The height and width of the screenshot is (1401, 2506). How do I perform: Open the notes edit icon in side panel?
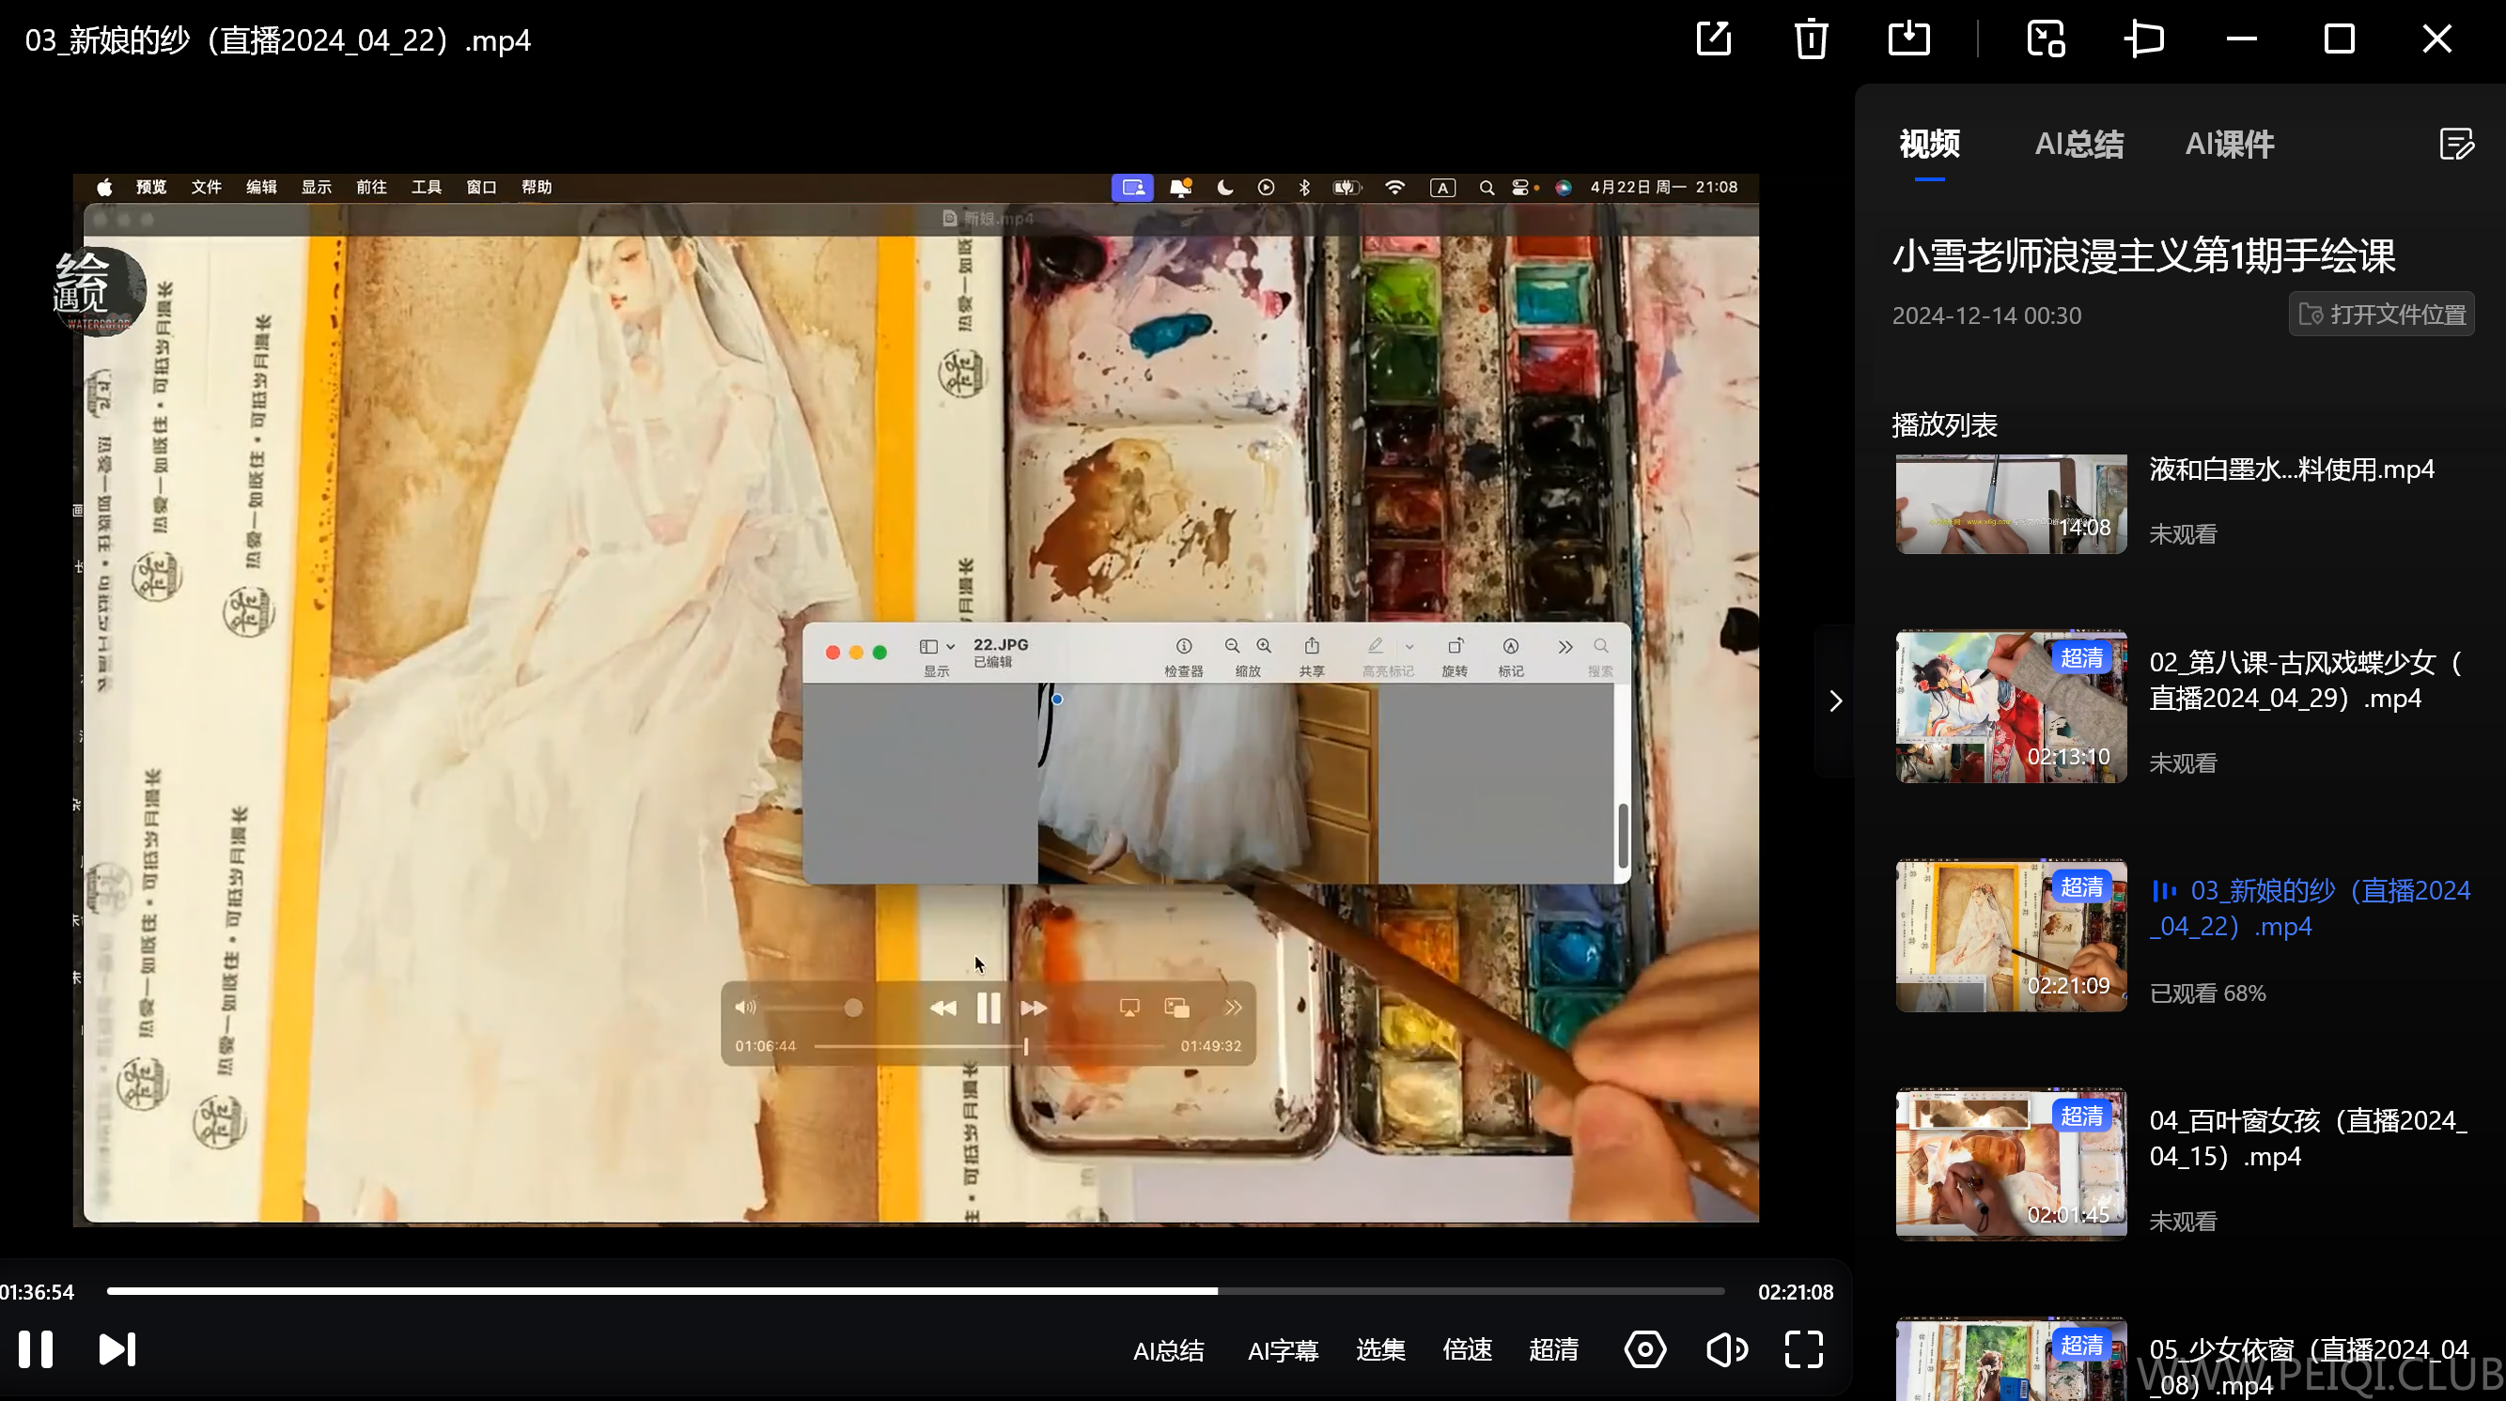(2456, 144)
